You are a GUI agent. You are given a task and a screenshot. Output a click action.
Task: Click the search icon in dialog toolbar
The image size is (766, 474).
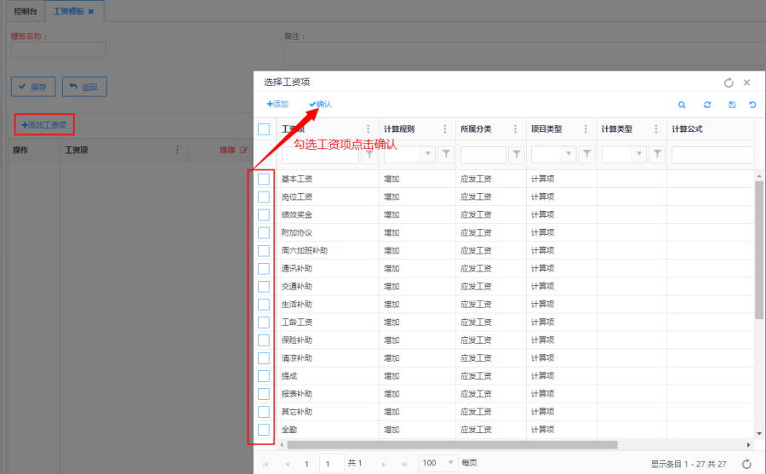click(x=682, y=105)
